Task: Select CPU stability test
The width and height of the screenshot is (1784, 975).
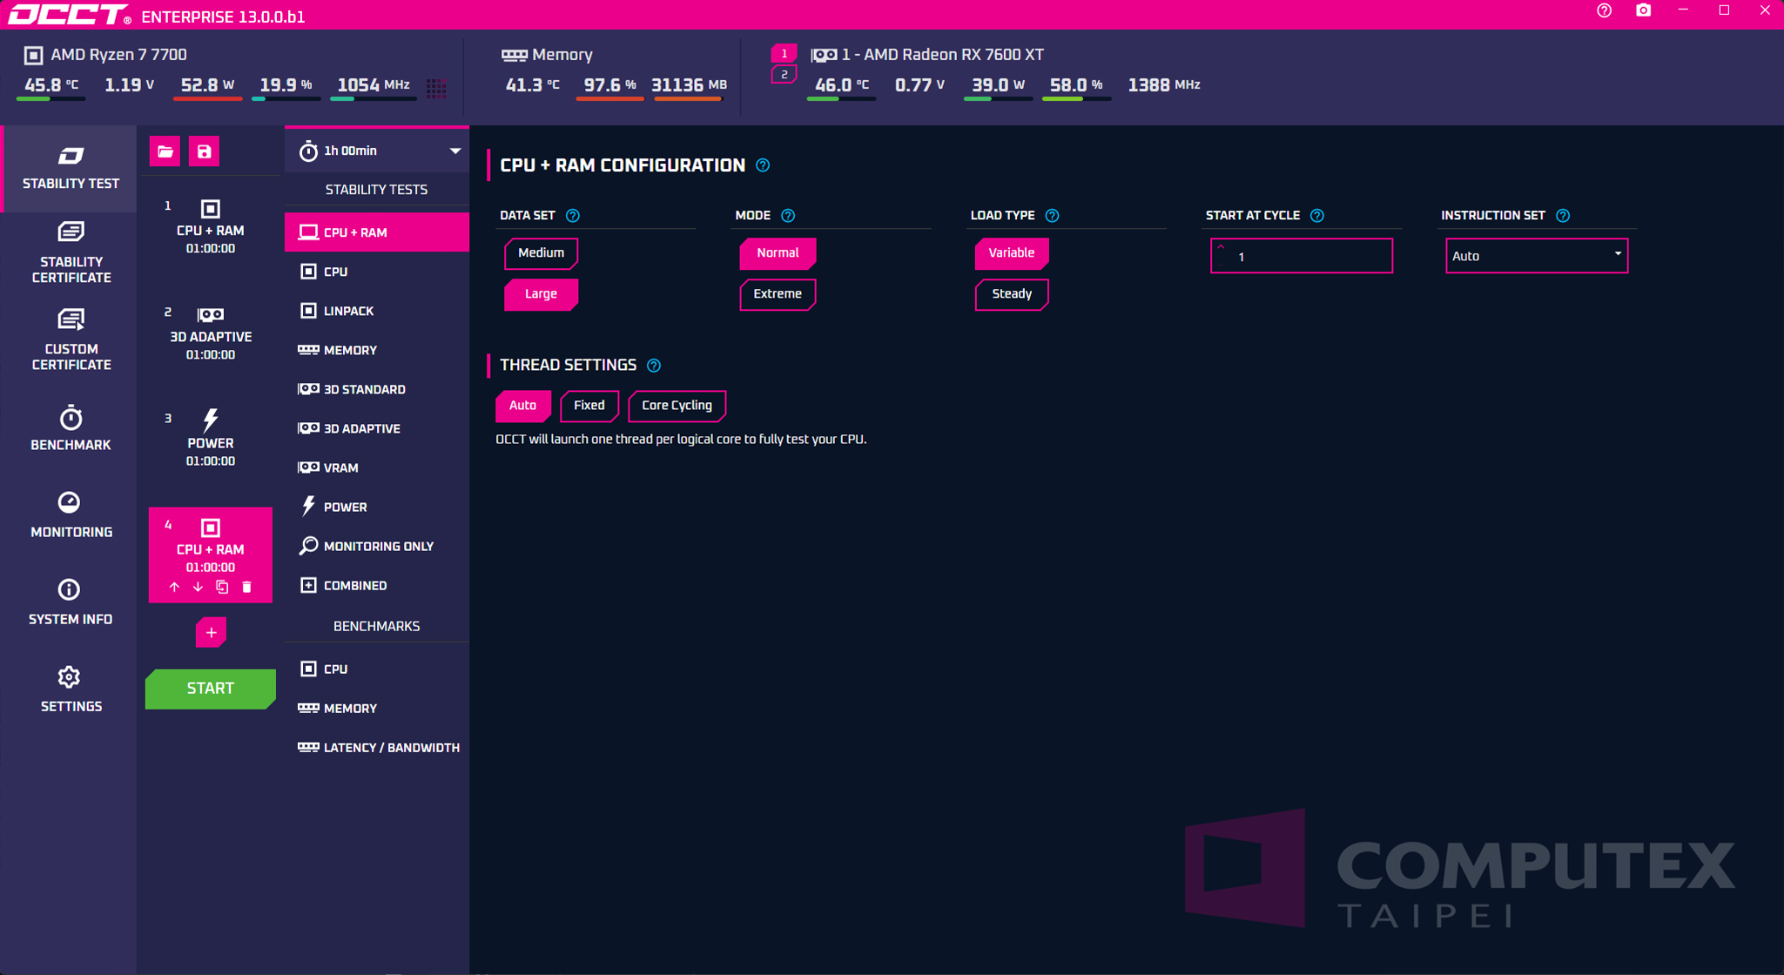Action: pyautogui.click(x=377, y=272)
